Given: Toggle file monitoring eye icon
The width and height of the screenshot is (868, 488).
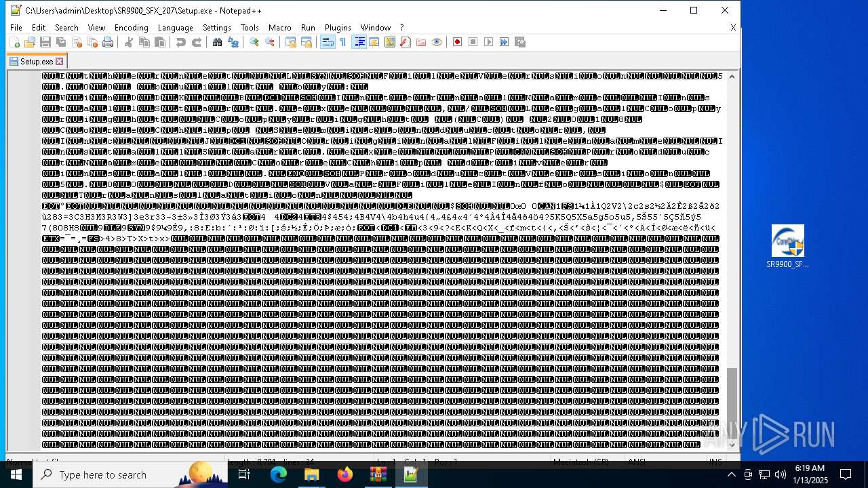Looking at the screenshot, I should click(x=437, y=42).
